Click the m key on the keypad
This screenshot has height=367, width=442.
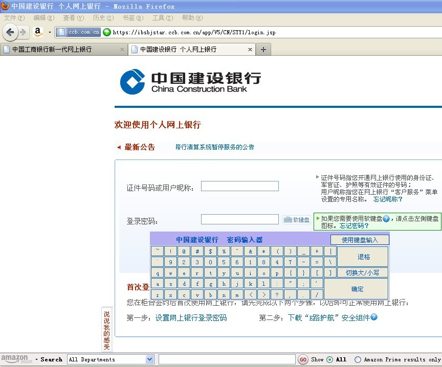click(237, 294)
